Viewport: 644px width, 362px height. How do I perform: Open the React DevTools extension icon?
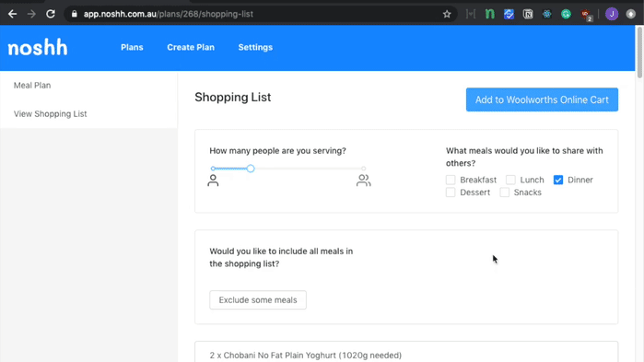[546, 14]
